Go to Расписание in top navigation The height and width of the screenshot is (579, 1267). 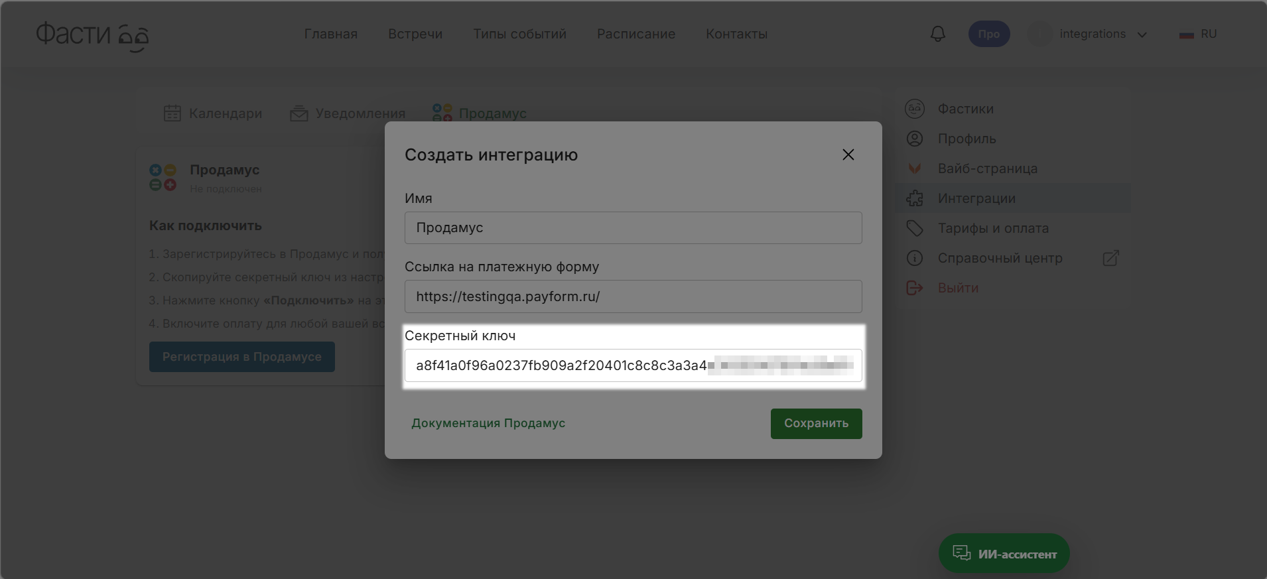[635, 34]
